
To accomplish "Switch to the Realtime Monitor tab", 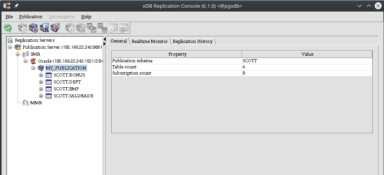I will point(150,41).
